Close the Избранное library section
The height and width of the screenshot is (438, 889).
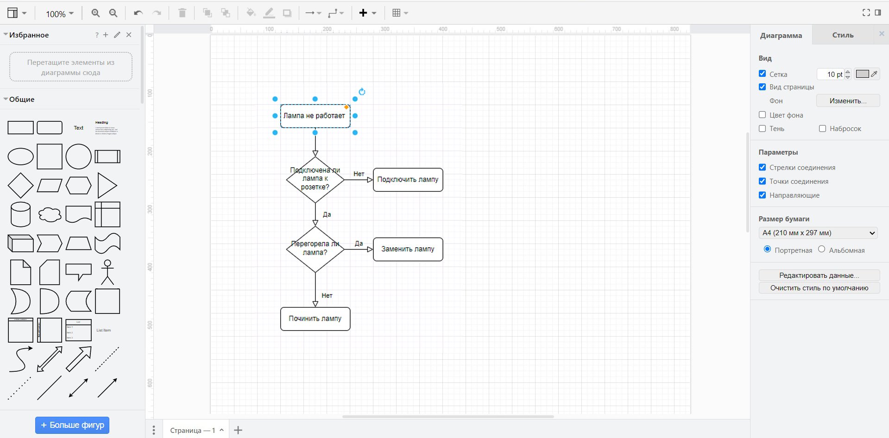(x=129, y=35)
